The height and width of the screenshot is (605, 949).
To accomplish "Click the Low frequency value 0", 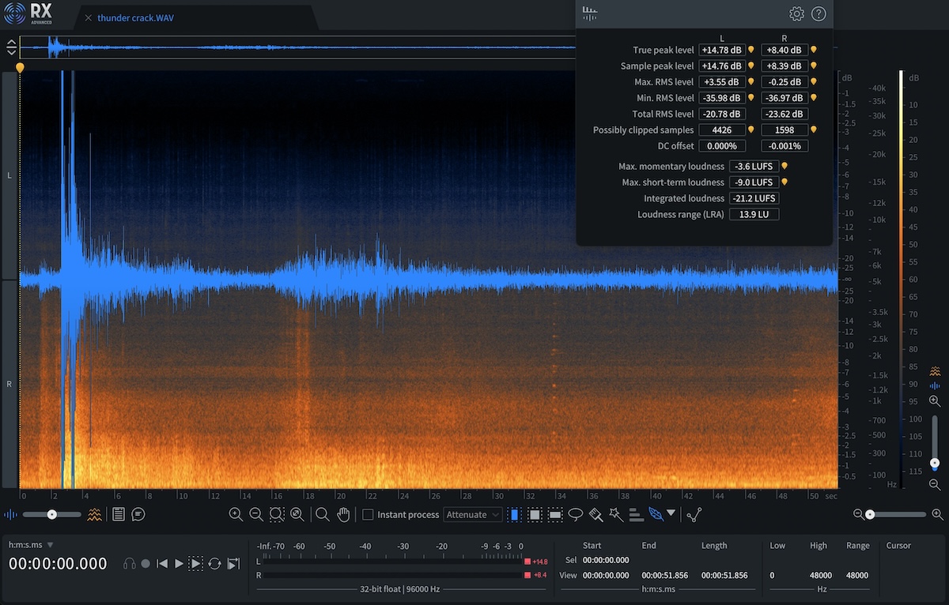I will click(772, 575).
